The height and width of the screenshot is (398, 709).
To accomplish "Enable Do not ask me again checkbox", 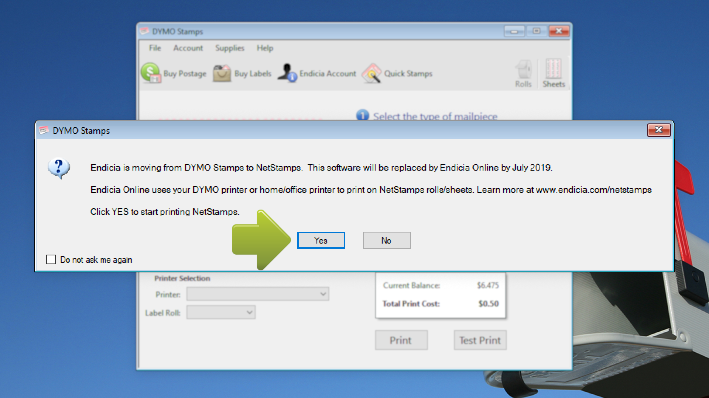I will coord(51,259).
